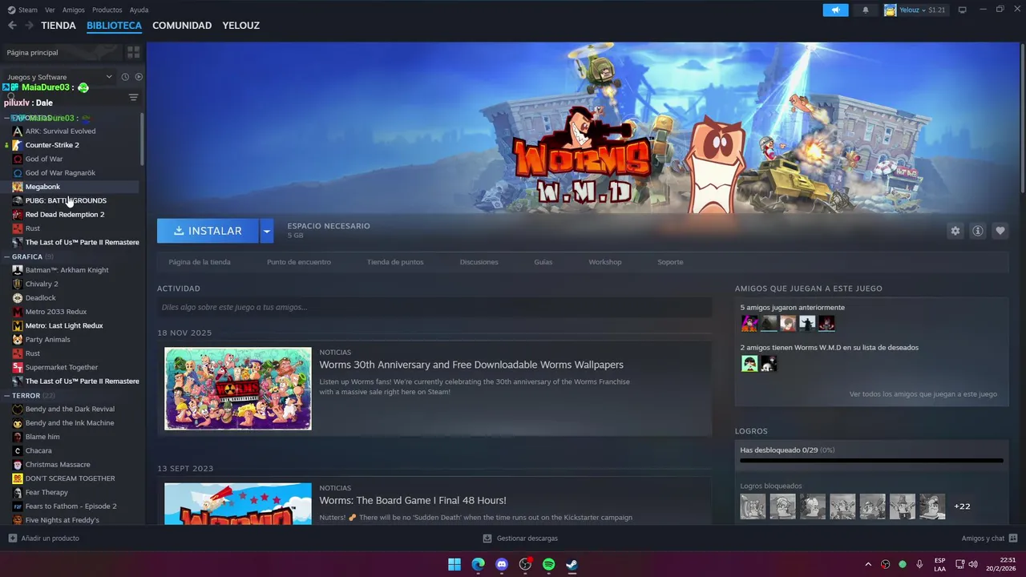This screenshot has height=577, width=1026.
Task: Open Ver todos los amigos que juegan link
Action: pos(923,394)
